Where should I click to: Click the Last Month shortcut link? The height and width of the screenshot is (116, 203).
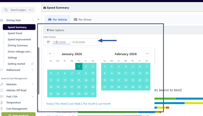[x=104, y=104]
